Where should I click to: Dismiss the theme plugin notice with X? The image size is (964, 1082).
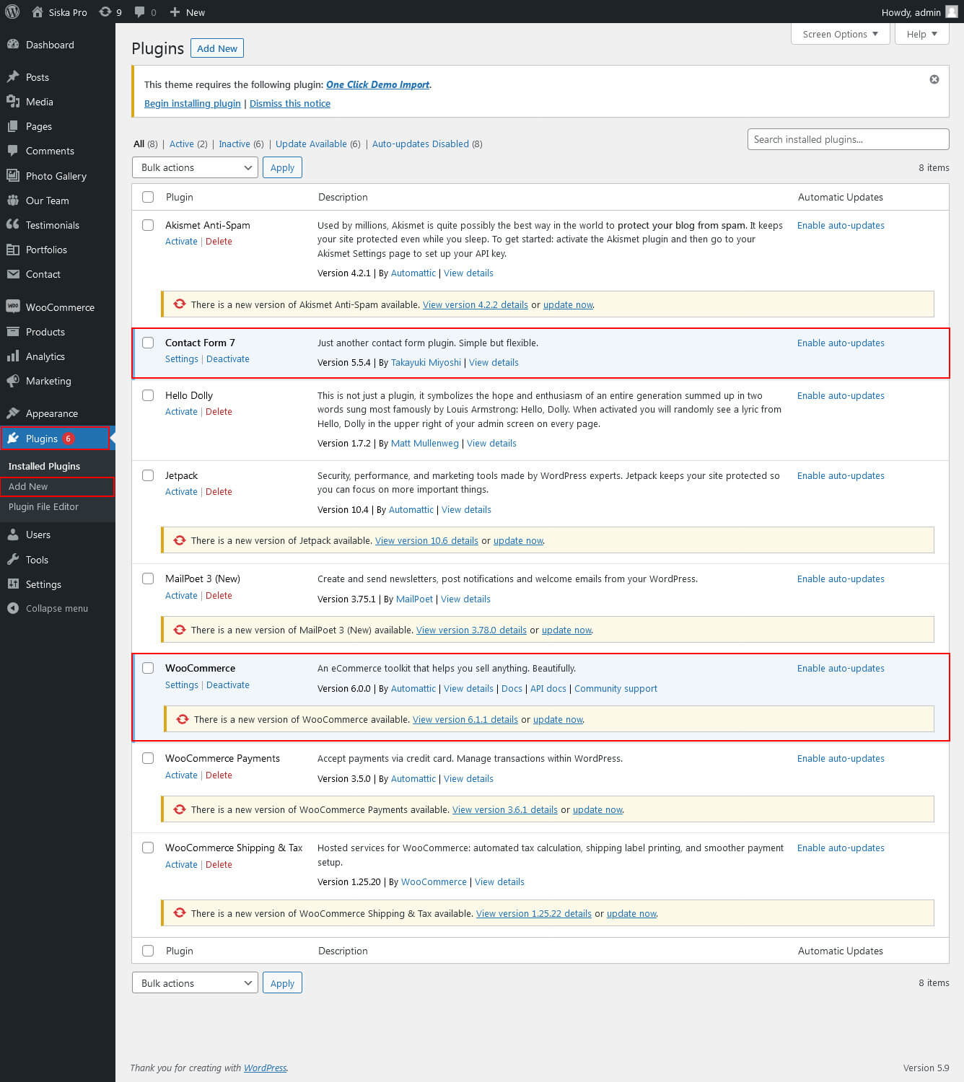coord(934,79)
